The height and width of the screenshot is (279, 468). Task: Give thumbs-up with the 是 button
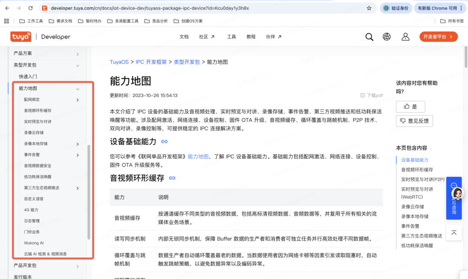pyautogui.click(x=410, y=106)
